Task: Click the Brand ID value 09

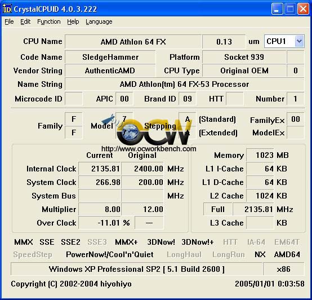Action: (x=188, y=99)
